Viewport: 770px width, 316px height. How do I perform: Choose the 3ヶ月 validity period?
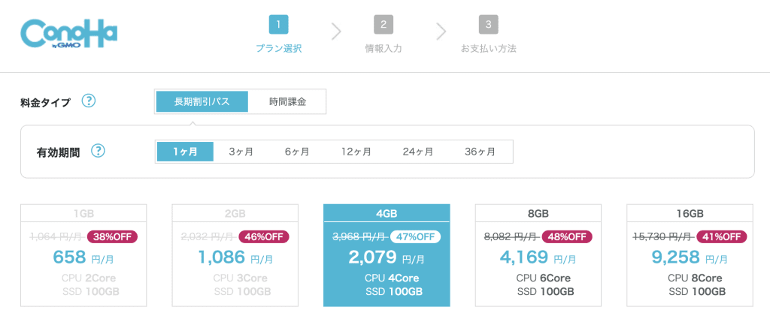tap(241, 152)
